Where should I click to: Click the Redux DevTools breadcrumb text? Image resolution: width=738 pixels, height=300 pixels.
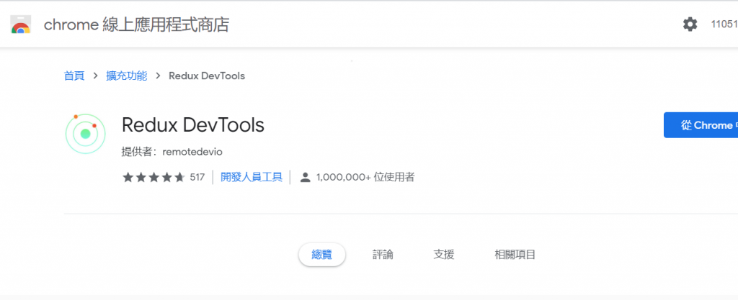[x=207, y=76]
